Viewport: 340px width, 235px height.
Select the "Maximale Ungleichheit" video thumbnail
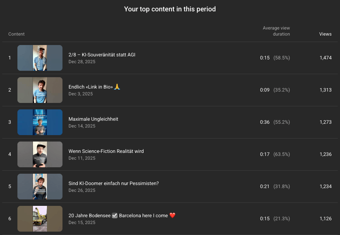[x=40, y=122]
